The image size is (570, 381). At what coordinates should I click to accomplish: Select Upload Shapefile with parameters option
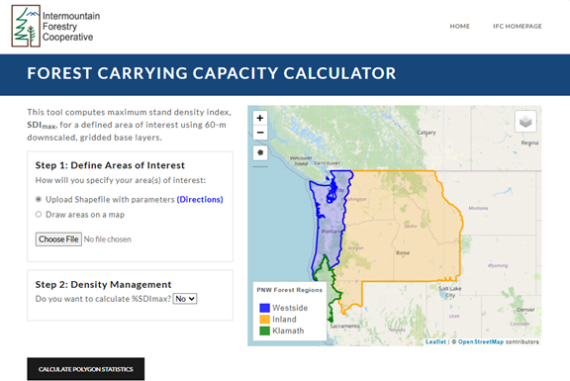(39, 199)
